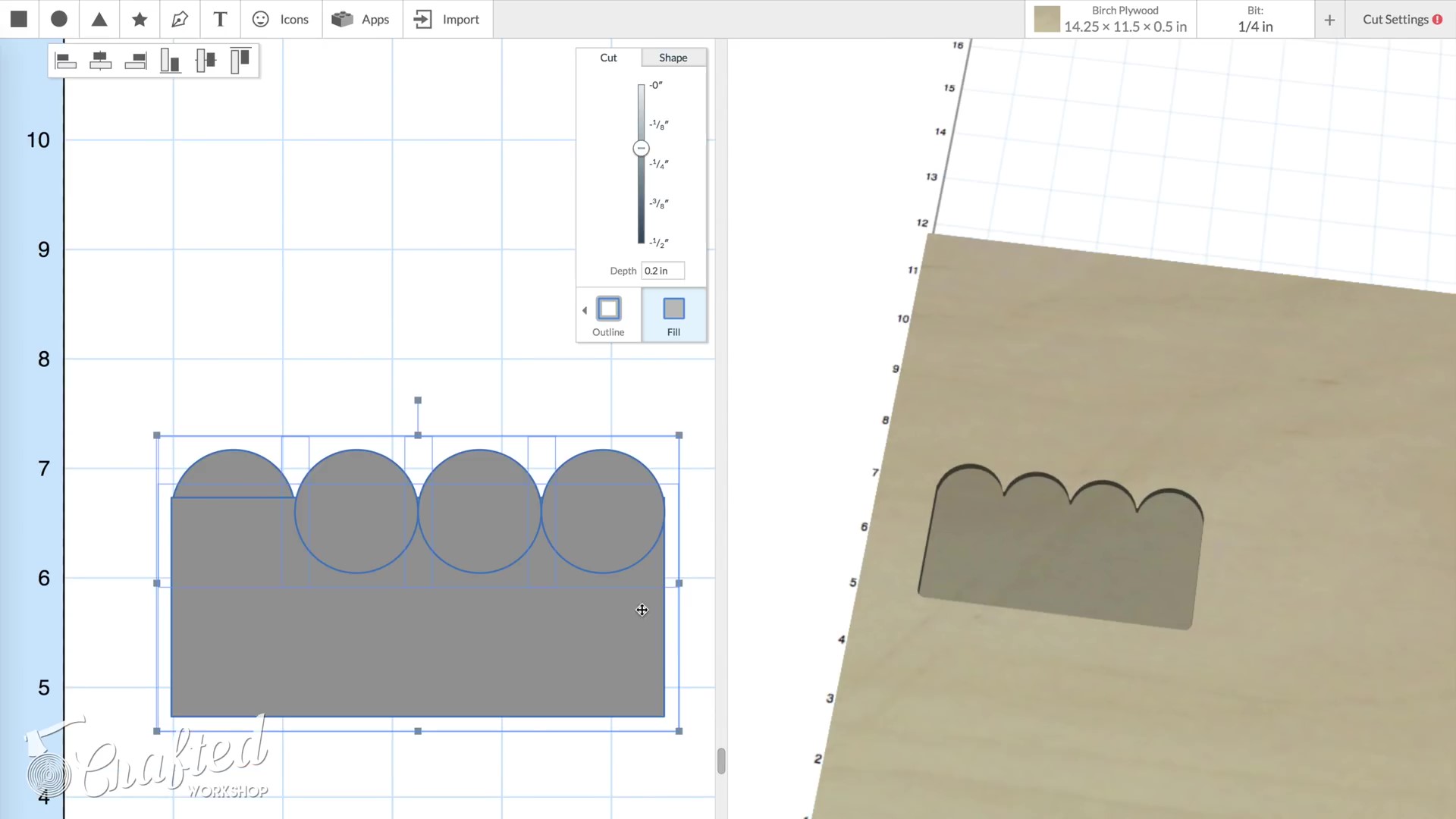Select the gray rectangle shape
Viewport: 1456px width, 819px height.
pyautogui.click(x=417, y=645)
